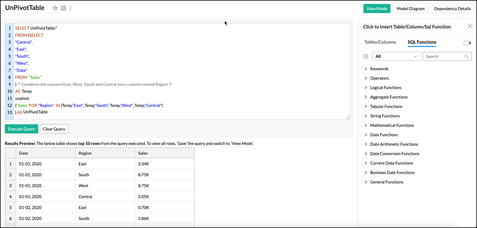The height and width of the screenshot is (228, 477).
Task: Click the Execute Query button
Action: click(x=22, y=129)
